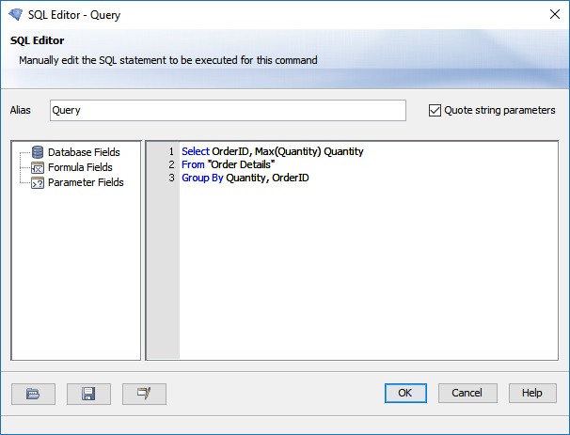Click the Formula Fields icon in tree
Screen dimensions: 570x435
click(38, 167)
